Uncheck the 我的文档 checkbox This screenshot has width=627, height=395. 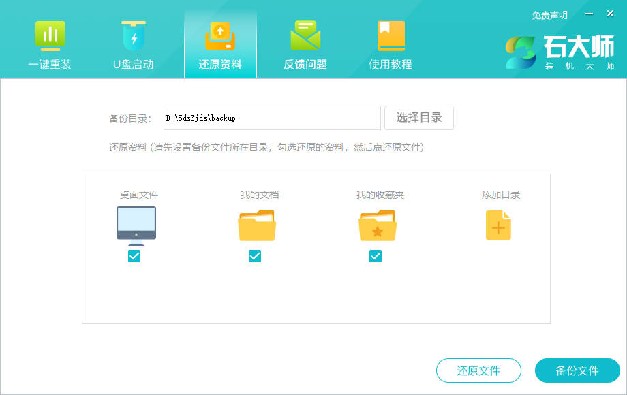click(255, 256)
